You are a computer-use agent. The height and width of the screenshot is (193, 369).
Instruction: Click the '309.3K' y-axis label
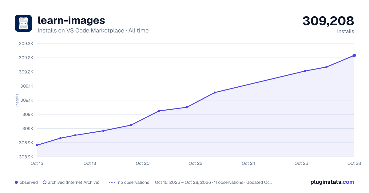pos(26,44)
